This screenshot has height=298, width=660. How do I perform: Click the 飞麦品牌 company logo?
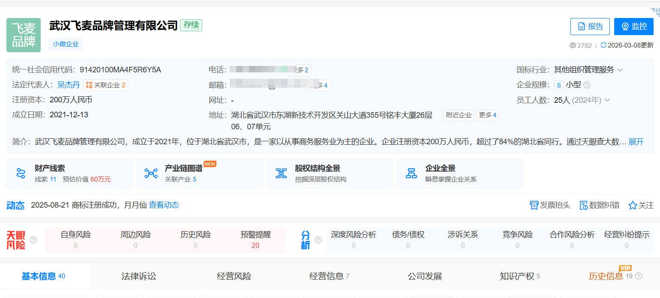tap(24, 35)
